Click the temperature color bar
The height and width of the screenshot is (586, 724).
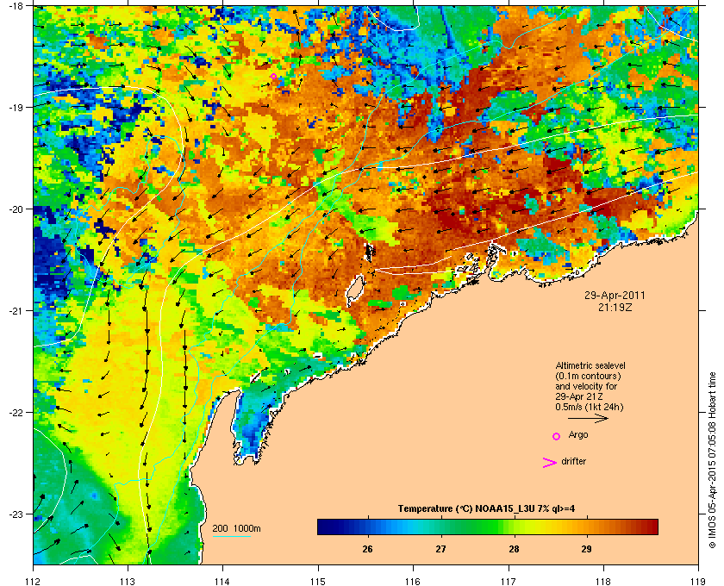click(x=488, y=527)
